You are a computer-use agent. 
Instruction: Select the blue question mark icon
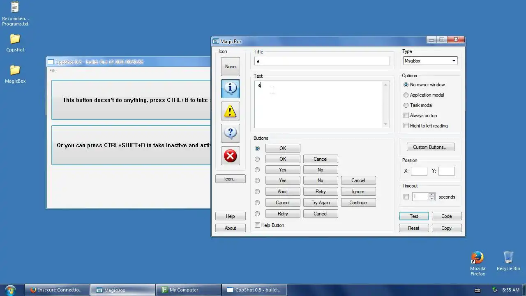point(230,133)
